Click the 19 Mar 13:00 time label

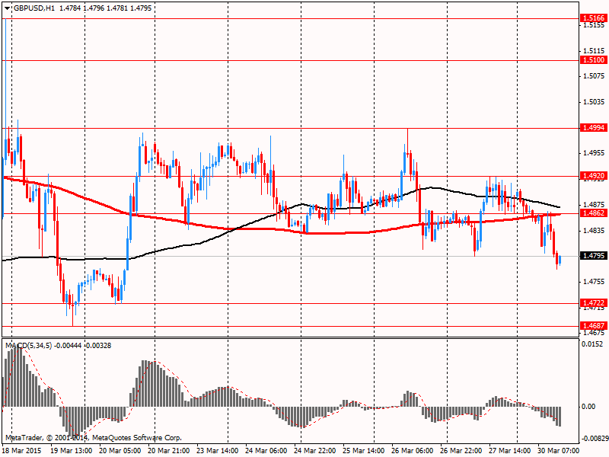71,451
